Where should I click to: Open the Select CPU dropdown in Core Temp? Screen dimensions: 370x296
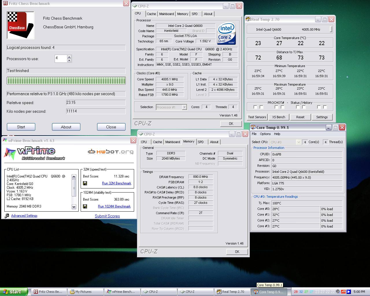(299, 142)
